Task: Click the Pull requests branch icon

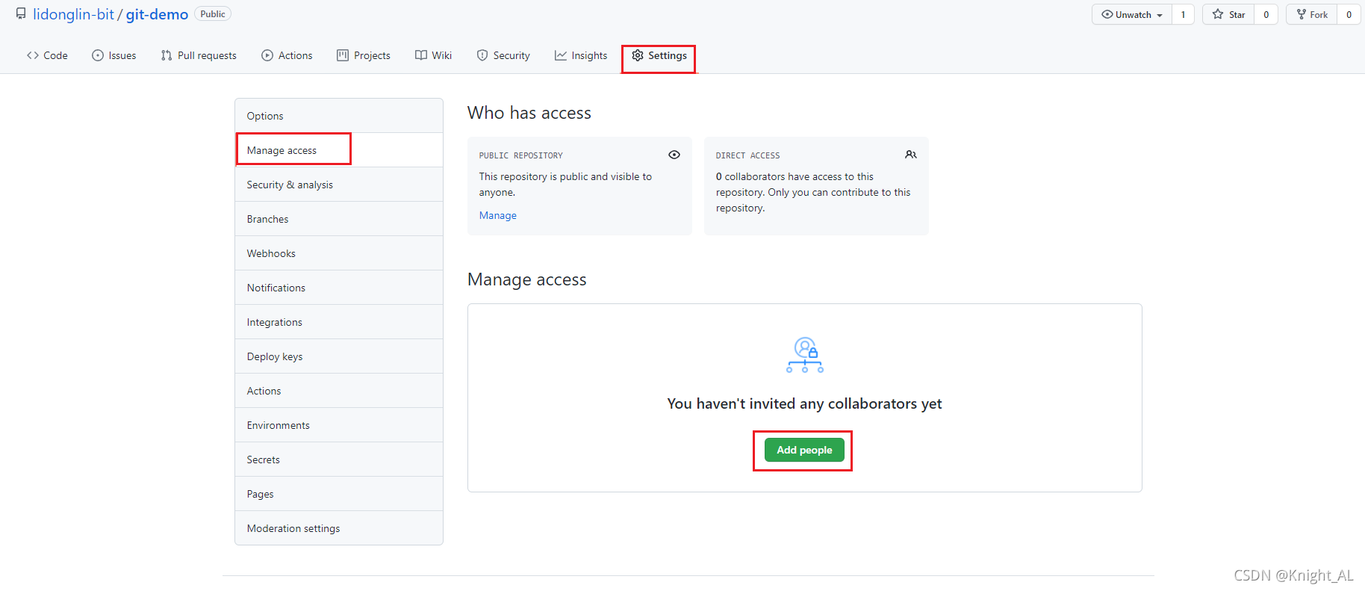Action: click(x=167, y=55)
